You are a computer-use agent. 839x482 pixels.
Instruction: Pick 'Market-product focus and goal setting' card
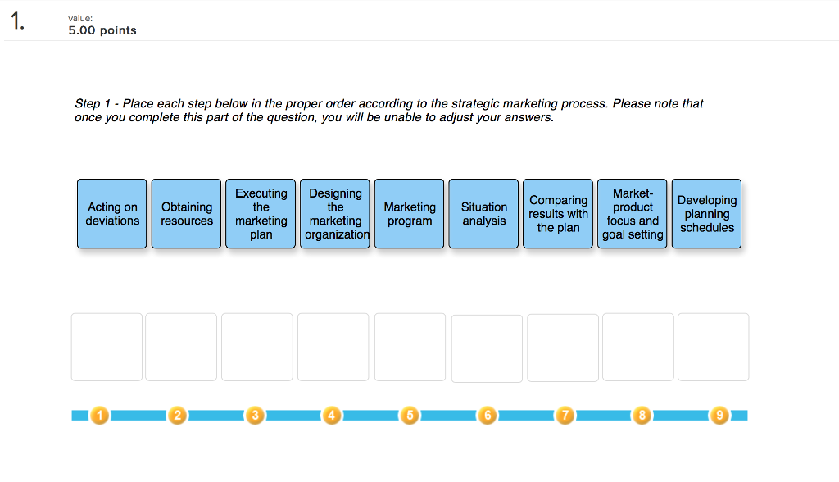(x=633, y=214)
